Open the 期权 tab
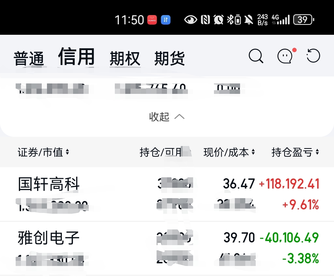334x279 pixels. pos(125,58)
